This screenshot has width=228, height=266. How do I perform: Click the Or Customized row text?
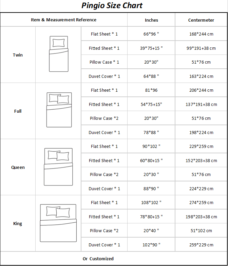click(x=98, y=259)
